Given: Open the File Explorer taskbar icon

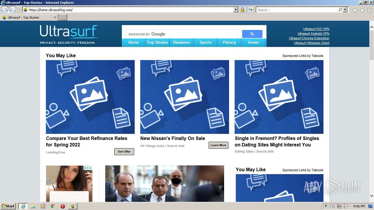Looking at the screenshot, I should 33,206.
